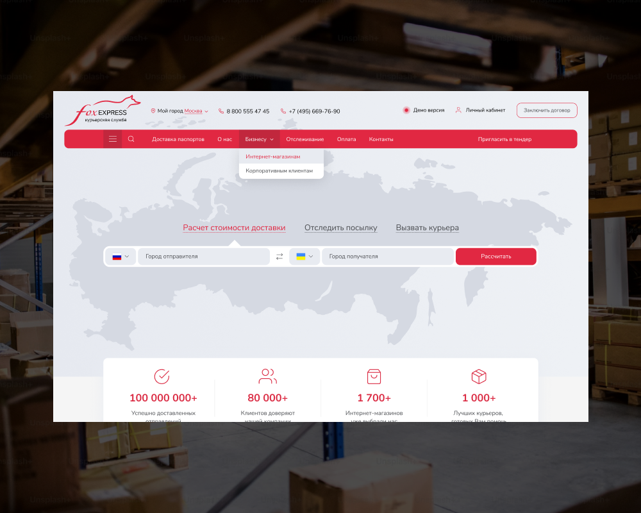This screenshot has width=641, height=513.
Task: Click the Рассчитать button
Action: (496, 256)
